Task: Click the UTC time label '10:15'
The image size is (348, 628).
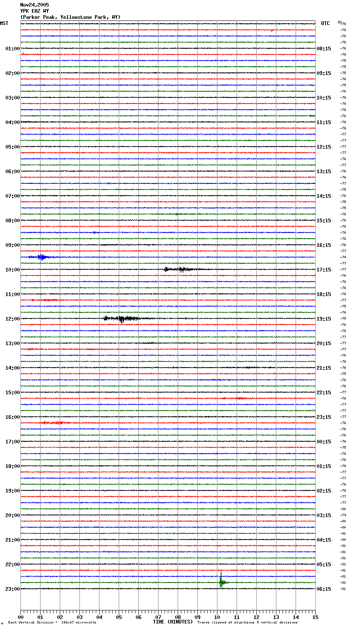Action: 324,98
